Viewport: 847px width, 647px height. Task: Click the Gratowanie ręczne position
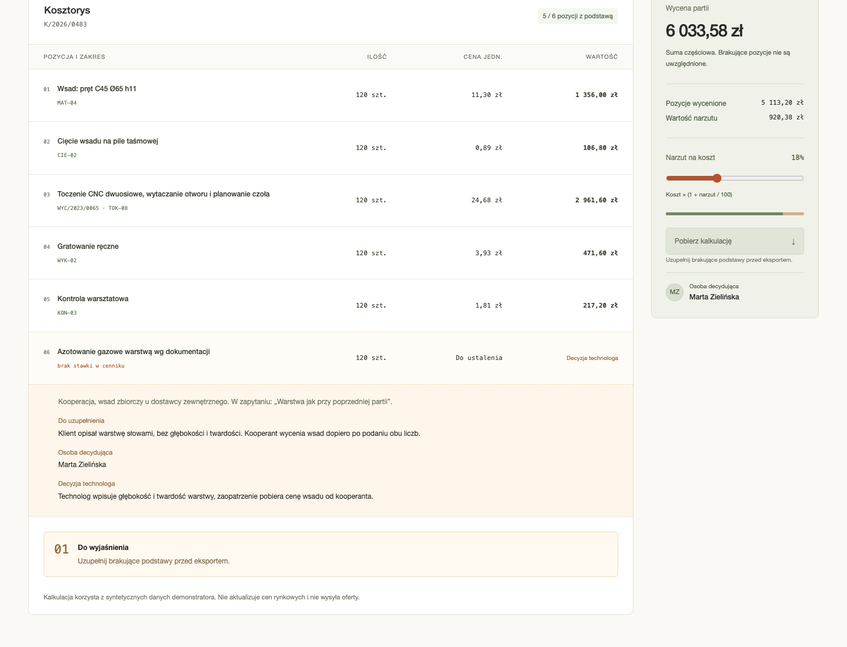point(331,253)
